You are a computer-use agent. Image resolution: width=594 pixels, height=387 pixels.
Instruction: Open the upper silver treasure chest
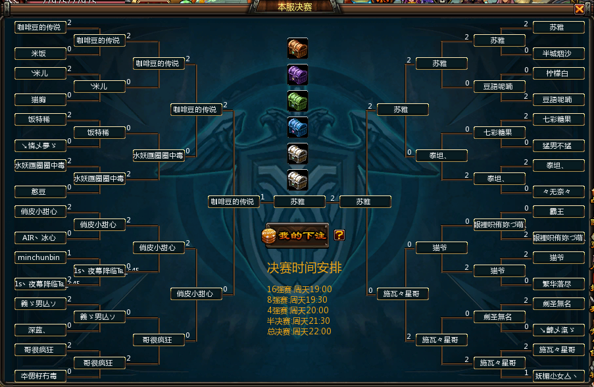297,153
